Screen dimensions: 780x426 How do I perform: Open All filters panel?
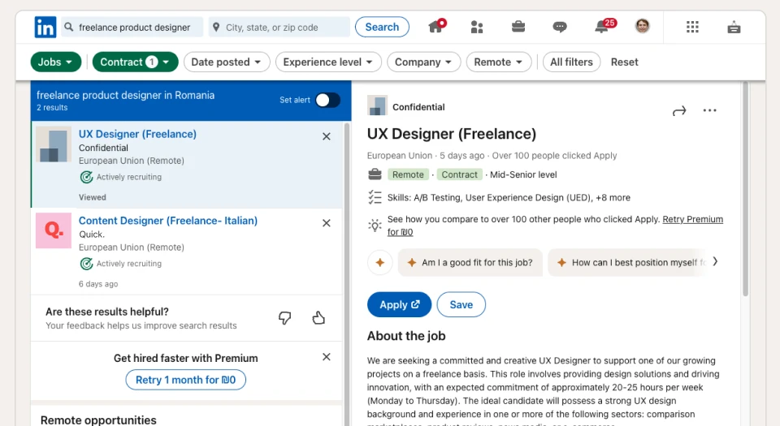tap(571, 62)
